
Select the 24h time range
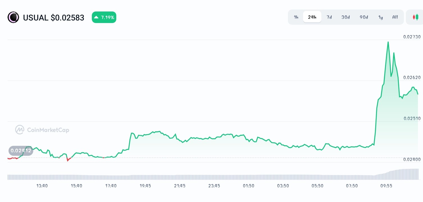tap(312, 17)
